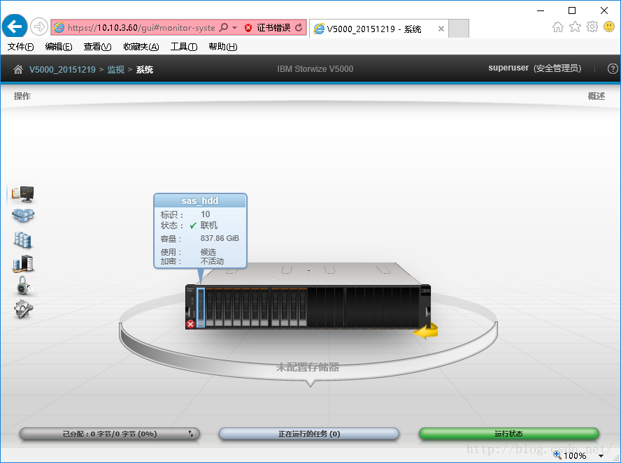Click the 100% zoom level text
This screenshot has height=463, width=621.
[575, 456]
